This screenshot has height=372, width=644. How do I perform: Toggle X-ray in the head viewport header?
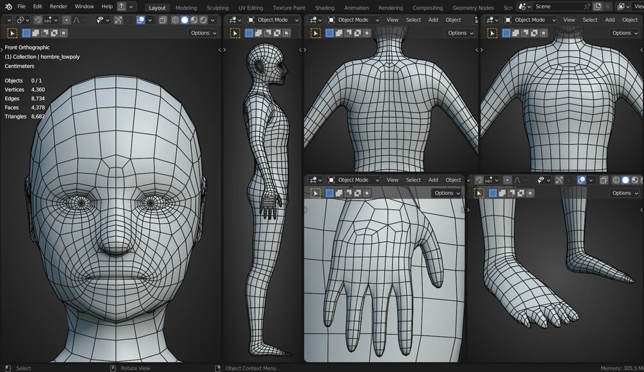tap(163, 20)
